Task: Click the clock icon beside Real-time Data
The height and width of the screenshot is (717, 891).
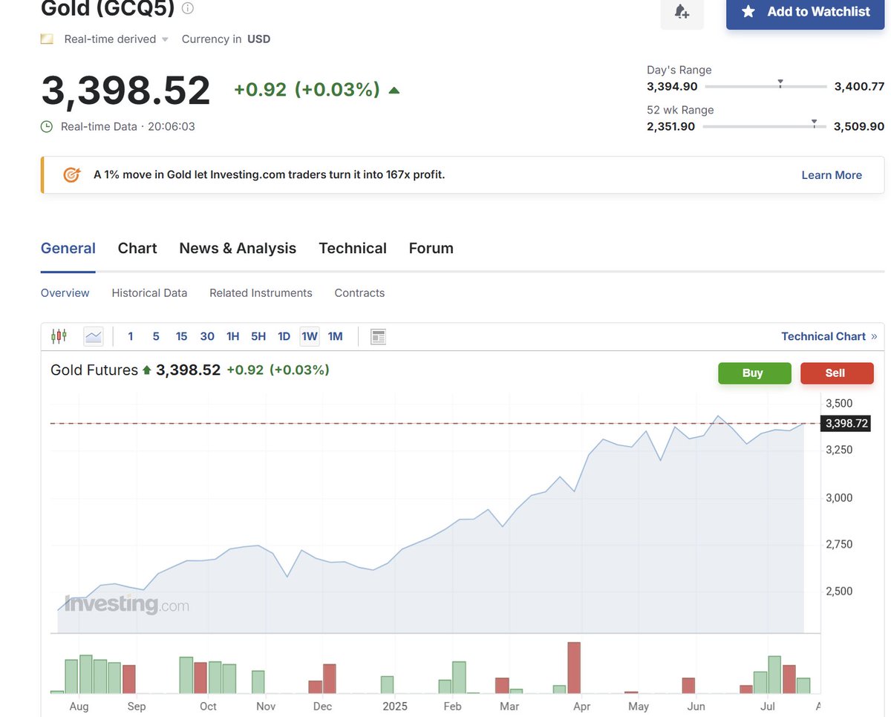Action: tap(47, 126)
